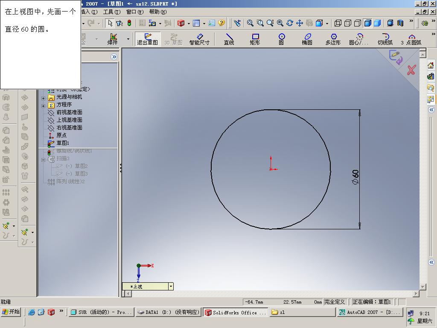This screenshot has width=437, height=328.
Task: Click the Φ60 diameter dimension text
Action: coord(355,177)
